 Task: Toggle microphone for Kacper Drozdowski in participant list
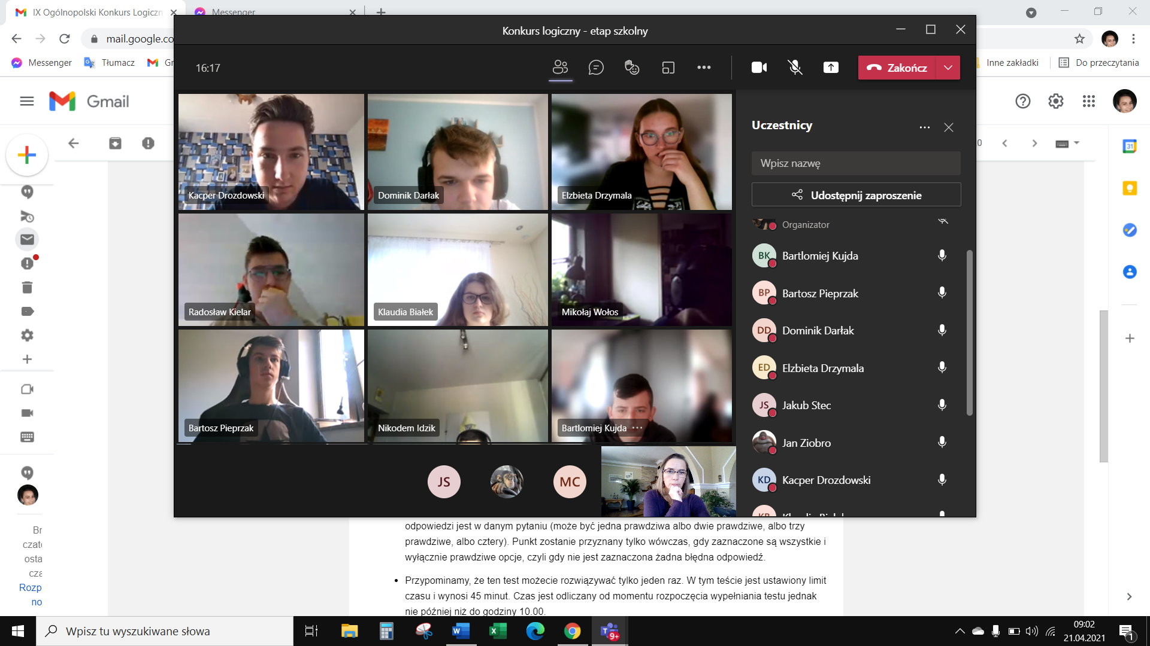(x=942, y=480)
